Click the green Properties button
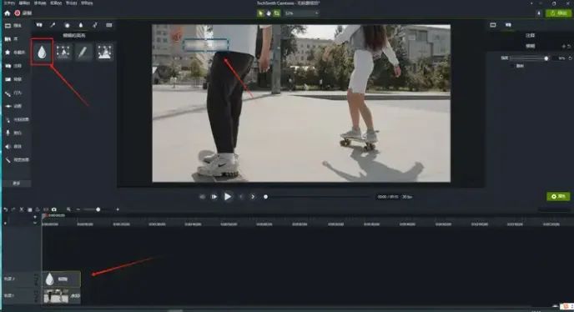 pos(558,197)
